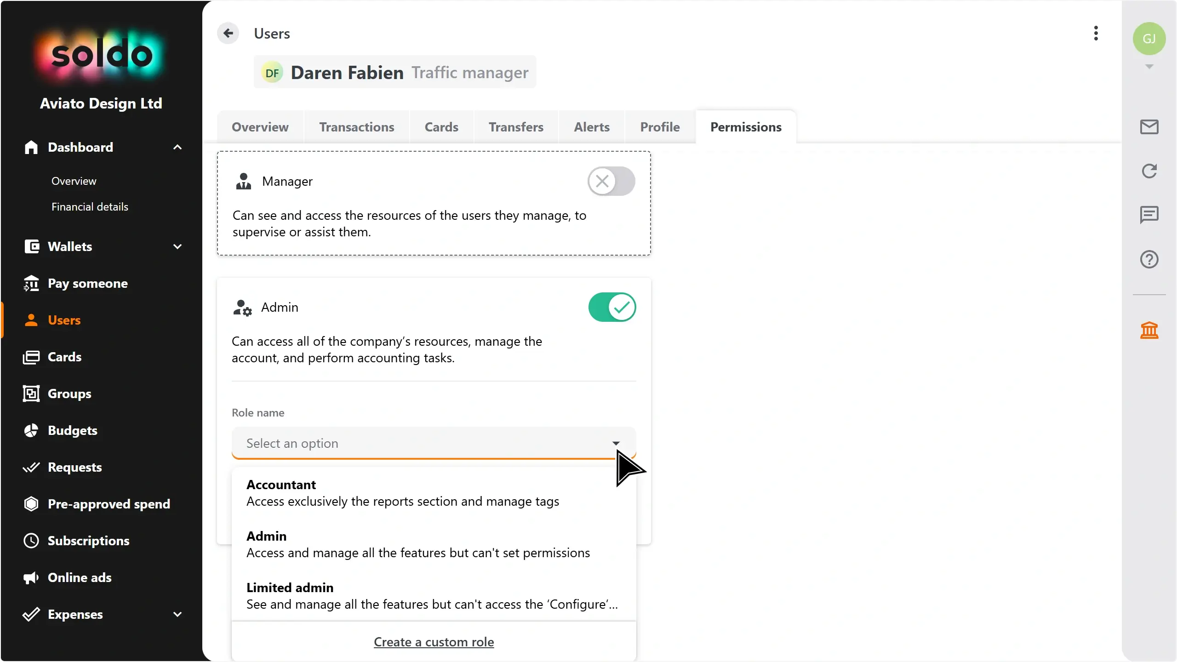Open the inbox mail icon on the right
The width and height of the screenshot is (1177, 662).
coord(1149,127)
